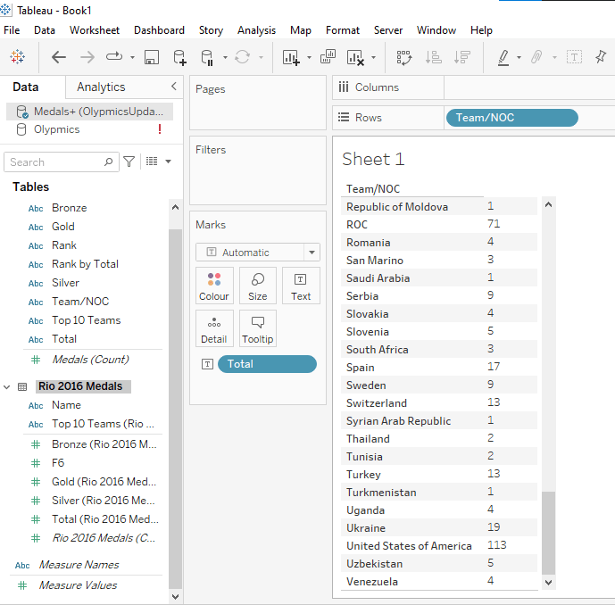Click the Show mark labels icon
This screenshot has width=615, height=605.
pyautogui.click(x=574, y=57)
